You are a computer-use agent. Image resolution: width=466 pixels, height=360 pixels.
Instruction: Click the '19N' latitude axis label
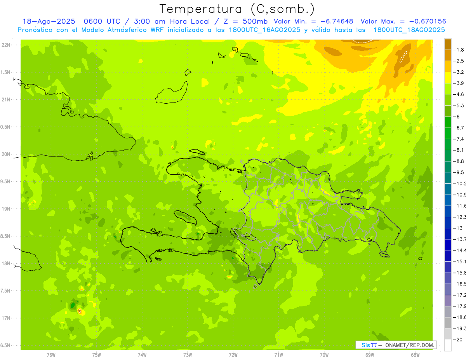click(5, 209)
